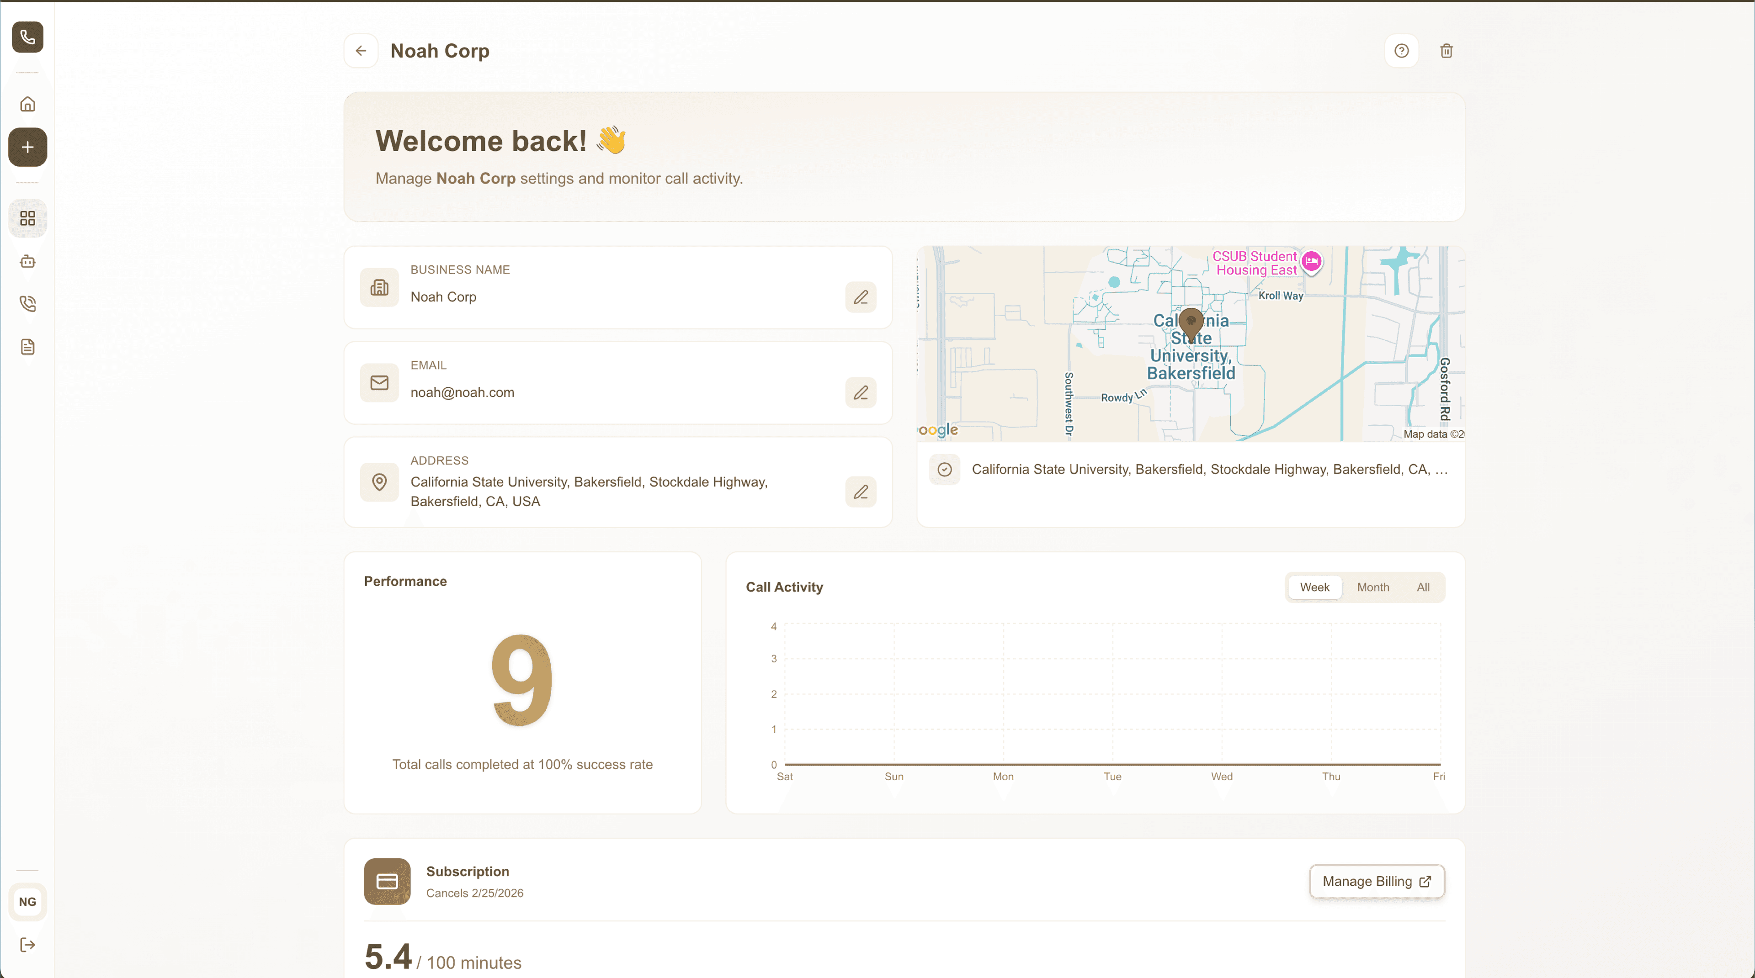The height and width of the screenshot is (978, 1755).
Task: Open Manage Billing in new tab
Action: 1376,881
